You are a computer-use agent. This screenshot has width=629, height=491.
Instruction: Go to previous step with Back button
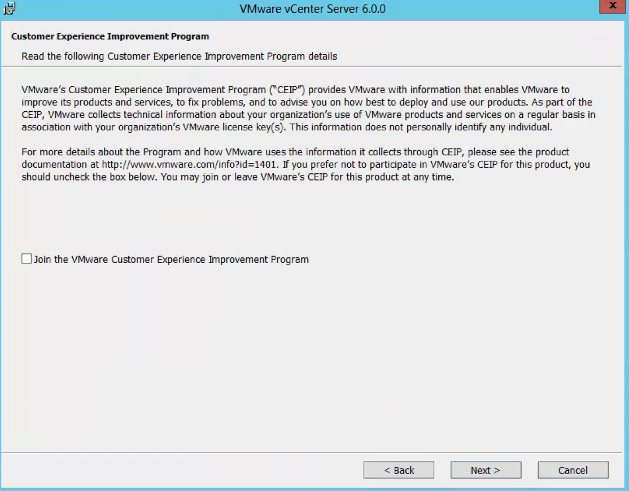click(399, 470)
